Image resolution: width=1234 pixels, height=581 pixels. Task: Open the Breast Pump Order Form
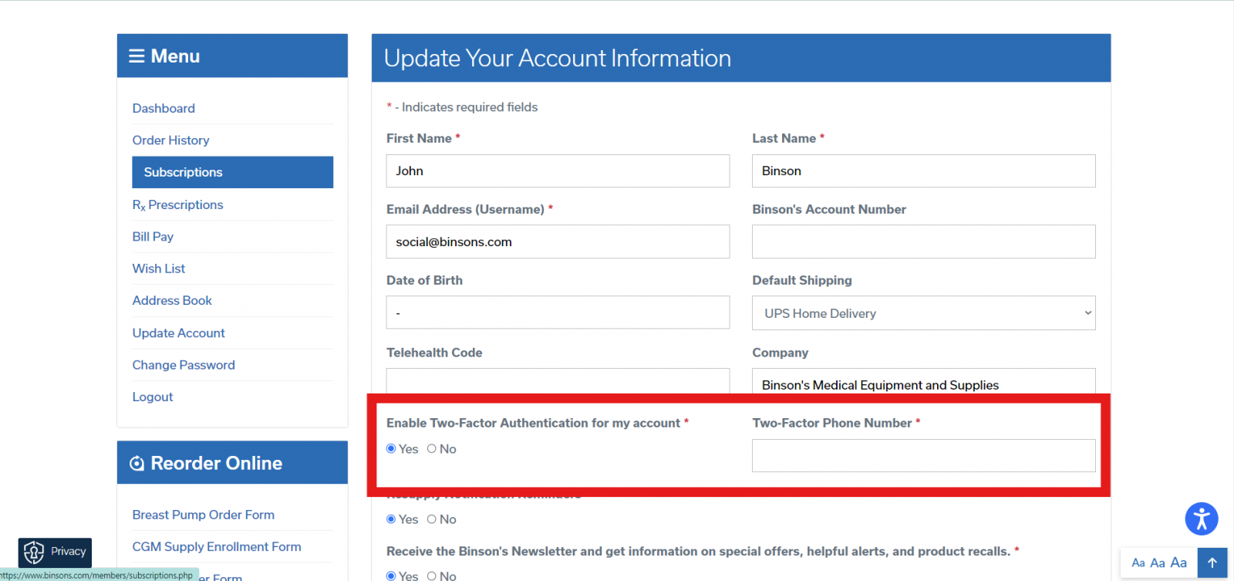coord(204,515)
